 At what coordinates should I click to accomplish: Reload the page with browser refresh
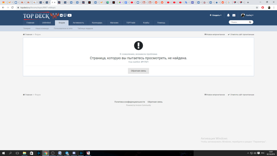(12, 7)
